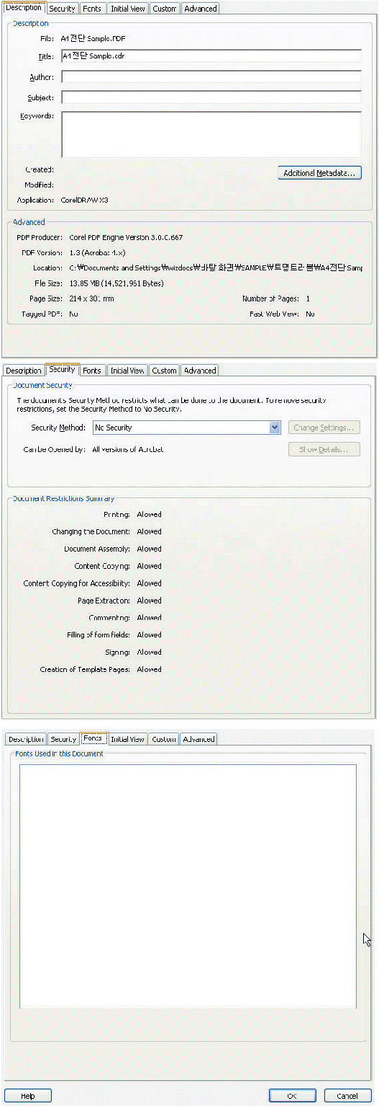This screenshot has width=379, height=1106.
Task: Click Fast Web View value No
Action: tap(310, 314)
